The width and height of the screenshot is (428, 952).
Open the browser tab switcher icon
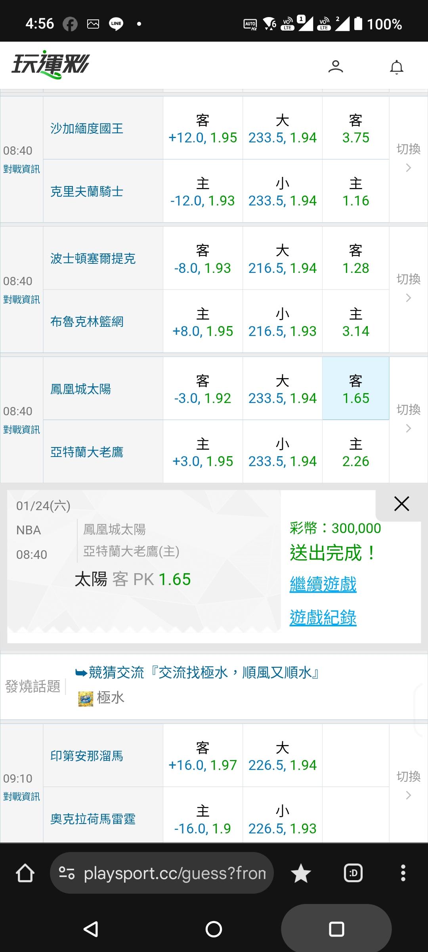pyautogui.click(x=353, y=873)
